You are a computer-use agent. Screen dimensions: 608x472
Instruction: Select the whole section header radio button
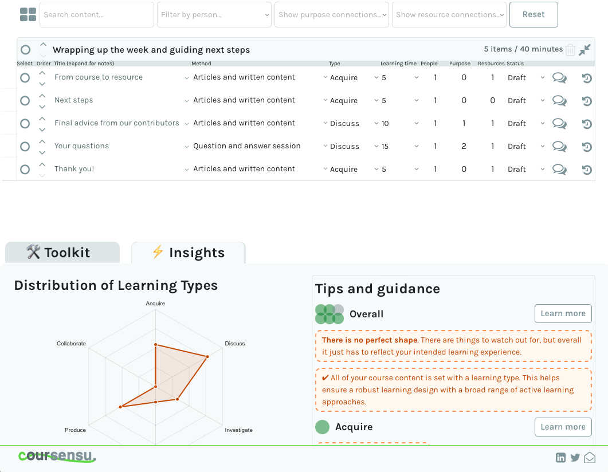25,50
